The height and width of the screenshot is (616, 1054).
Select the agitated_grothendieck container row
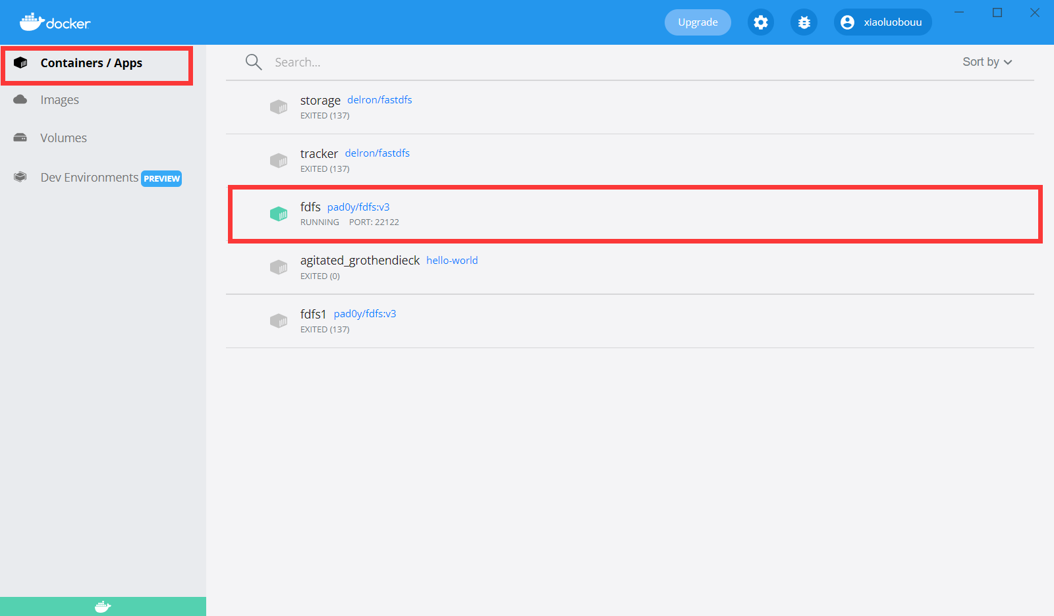(593, 267)
